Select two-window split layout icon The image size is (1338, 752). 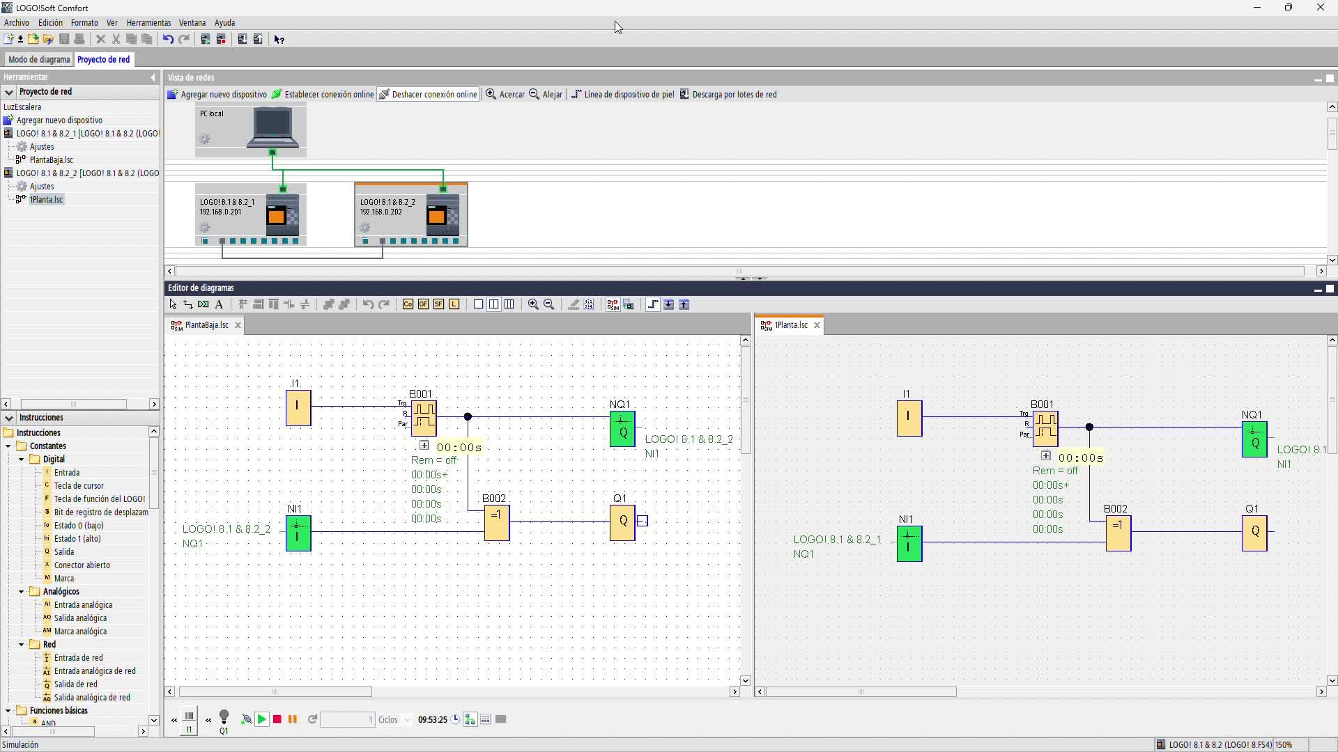click(493, 304)
